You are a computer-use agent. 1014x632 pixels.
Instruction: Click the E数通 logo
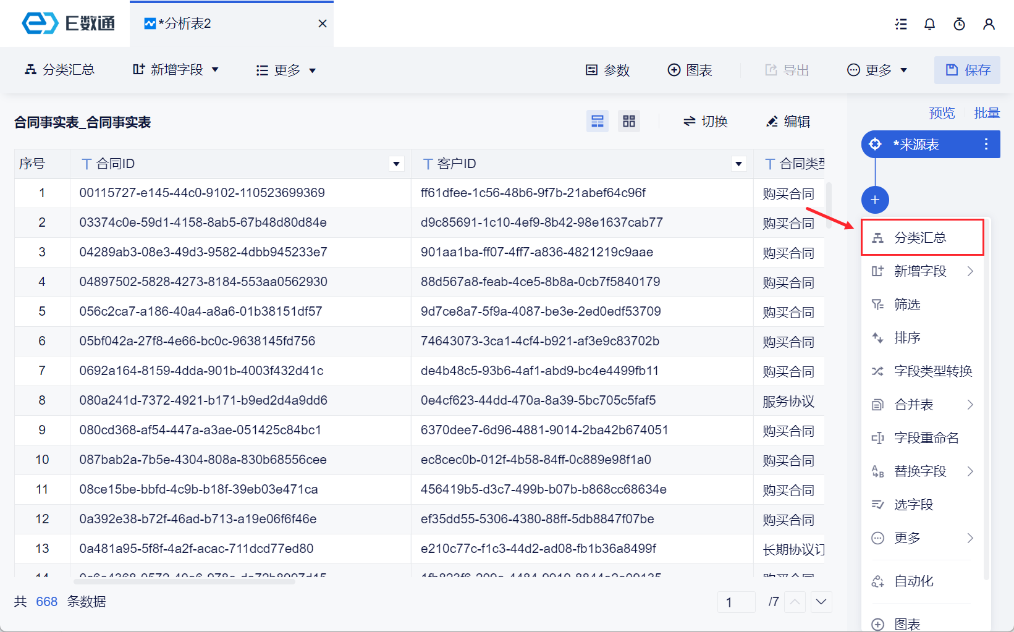(x=68, y=23)
